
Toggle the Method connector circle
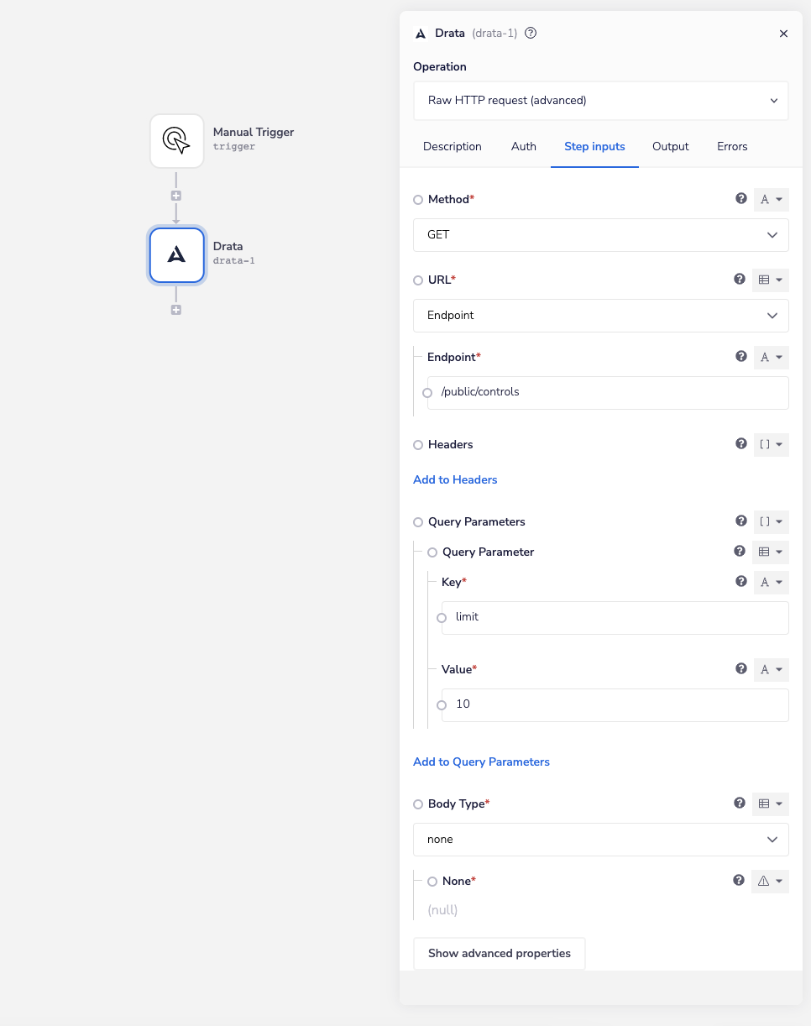coord(418,200)
